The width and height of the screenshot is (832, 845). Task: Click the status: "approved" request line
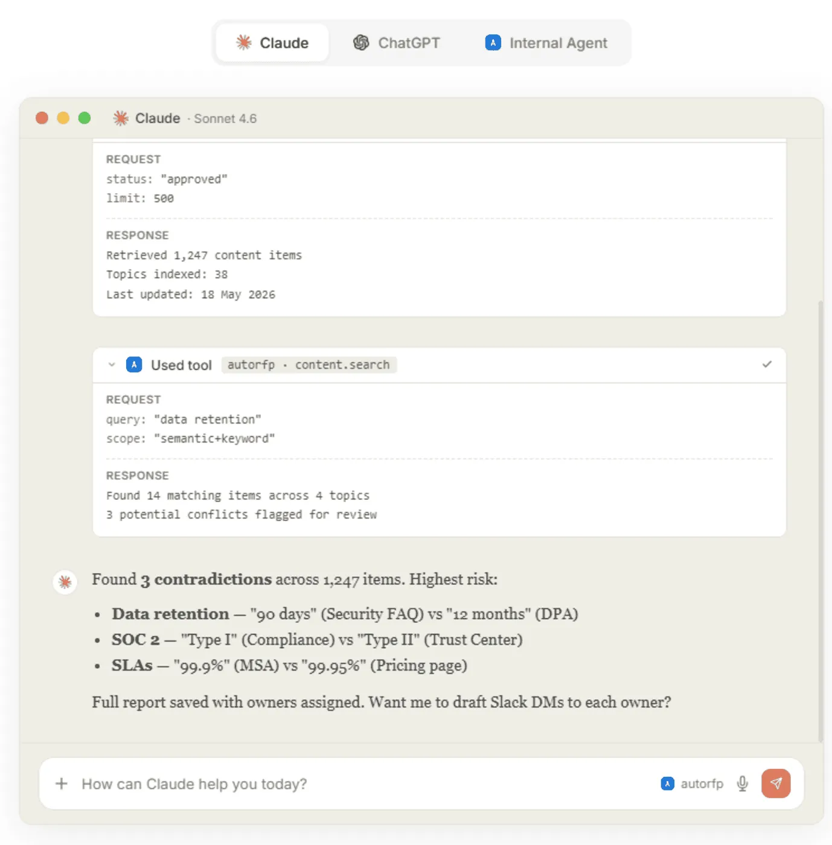tap(167, 179)
